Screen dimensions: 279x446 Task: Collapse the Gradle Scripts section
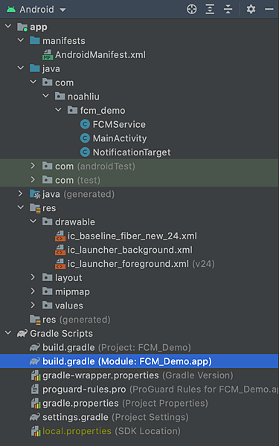(x=8, y=333)
